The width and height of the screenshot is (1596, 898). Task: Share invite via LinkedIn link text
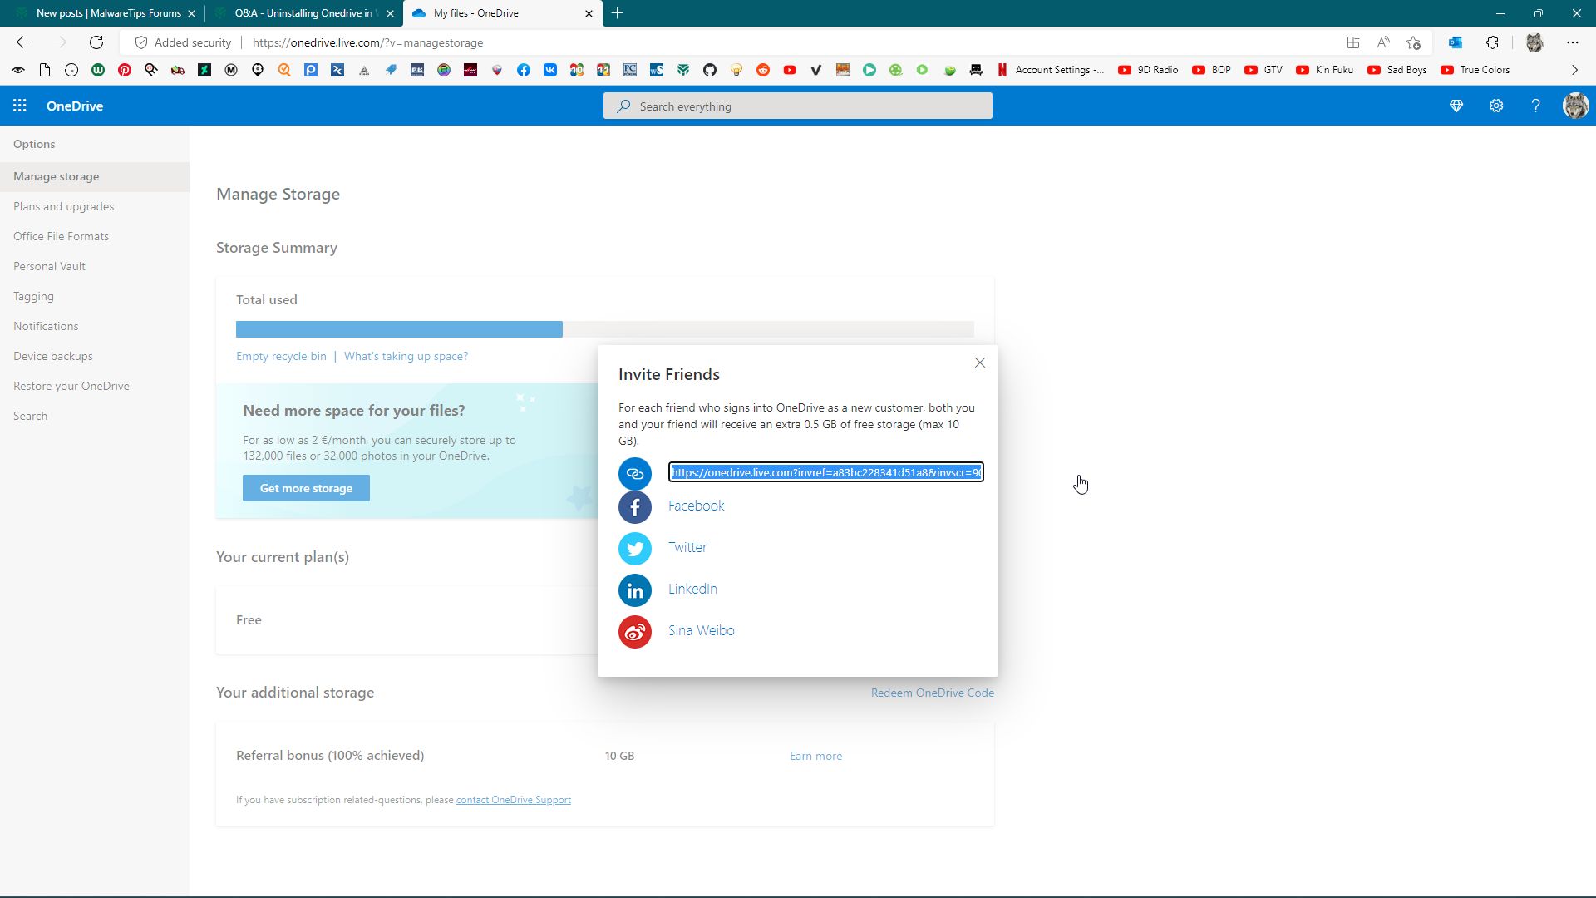click(x=692, y=589)
